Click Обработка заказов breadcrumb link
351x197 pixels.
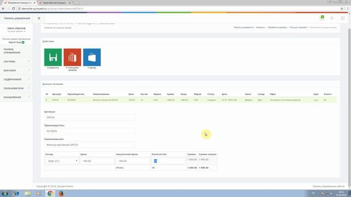click(277, 27)
